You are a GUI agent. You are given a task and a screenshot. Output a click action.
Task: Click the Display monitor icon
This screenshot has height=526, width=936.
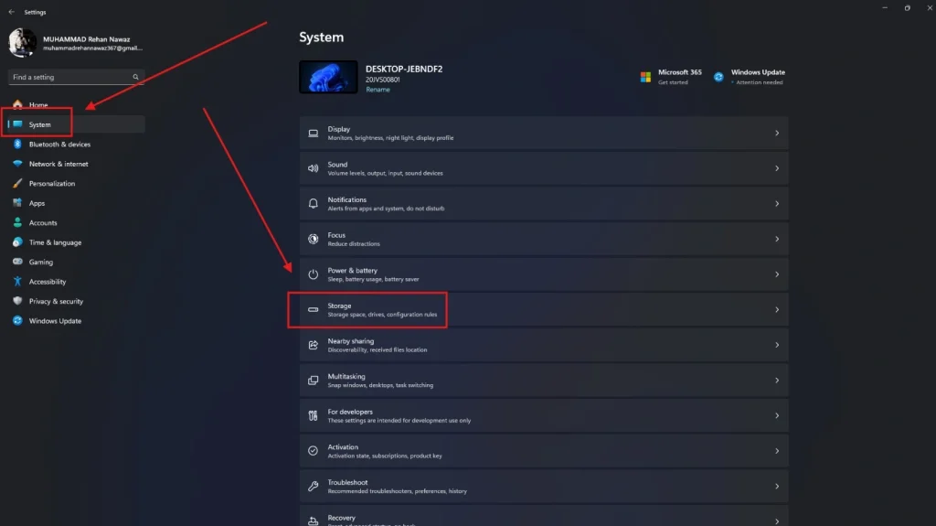[313, 134]
